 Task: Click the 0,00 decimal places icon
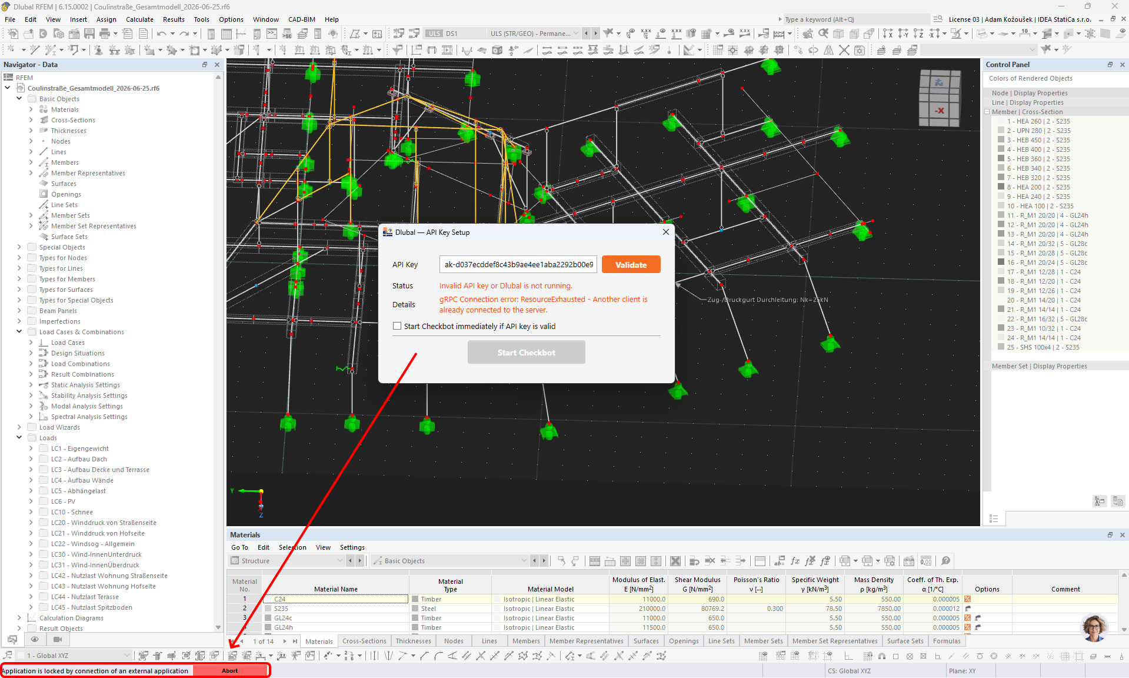pyautogui.click(x=926, y=561)
